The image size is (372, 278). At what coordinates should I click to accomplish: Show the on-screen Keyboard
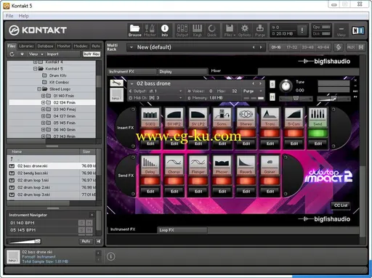(x=197, y=30)
